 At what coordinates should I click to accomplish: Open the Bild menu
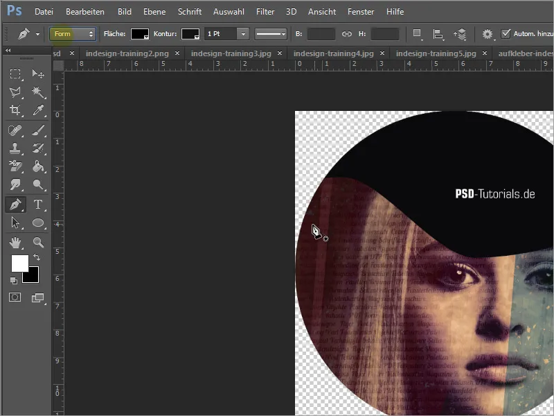coord(125,12)
